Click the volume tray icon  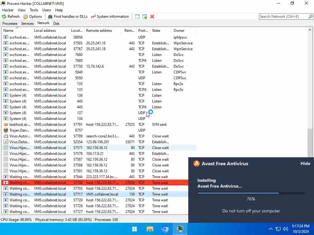click(x=285, y=229)
